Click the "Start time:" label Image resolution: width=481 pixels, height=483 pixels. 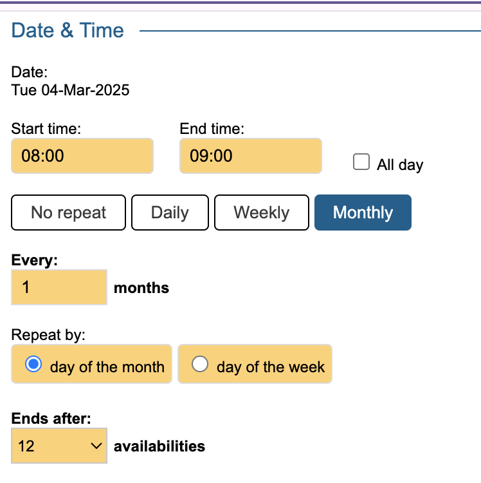pos(46,128)
